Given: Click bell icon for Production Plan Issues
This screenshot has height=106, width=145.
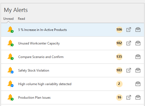Looking at the screenshot, I should click(x=11, y=97).
